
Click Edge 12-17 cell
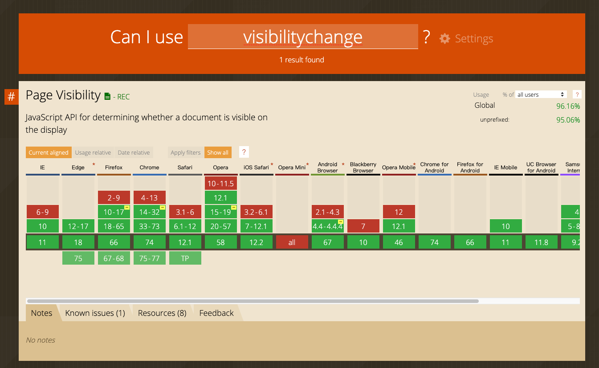point(78,226)
